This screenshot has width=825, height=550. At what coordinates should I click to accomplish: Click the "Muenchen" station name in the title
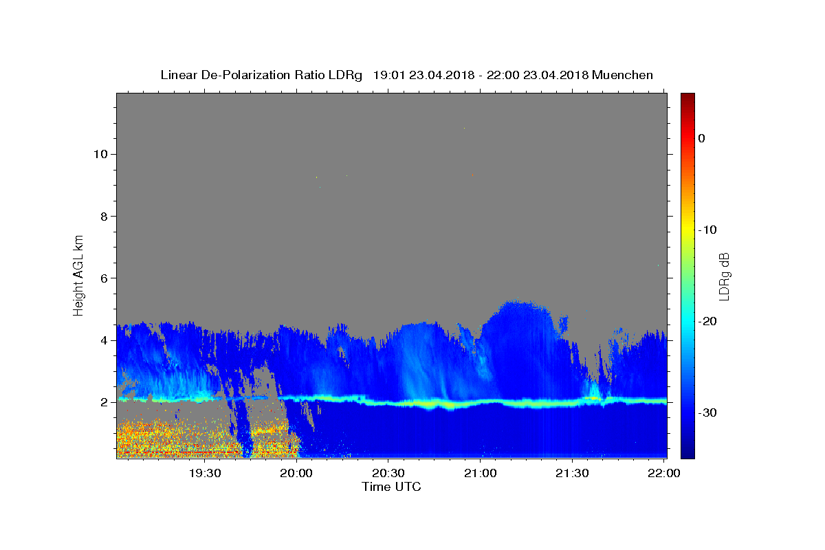pyautogui.click(x=623, y=75)
